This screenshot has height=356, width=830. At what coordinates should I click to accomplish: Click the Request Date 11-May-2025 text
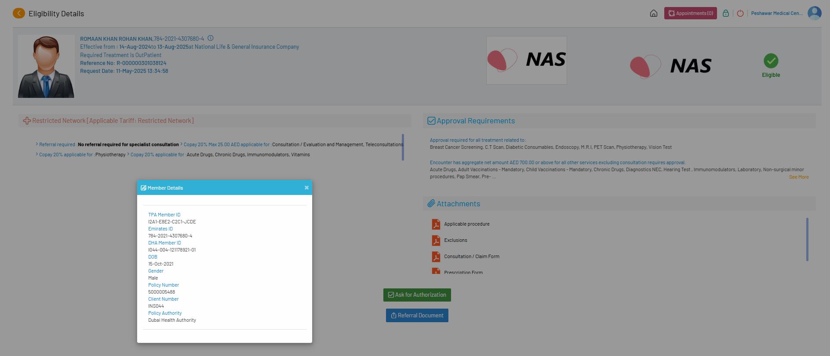tap(124, 71)
